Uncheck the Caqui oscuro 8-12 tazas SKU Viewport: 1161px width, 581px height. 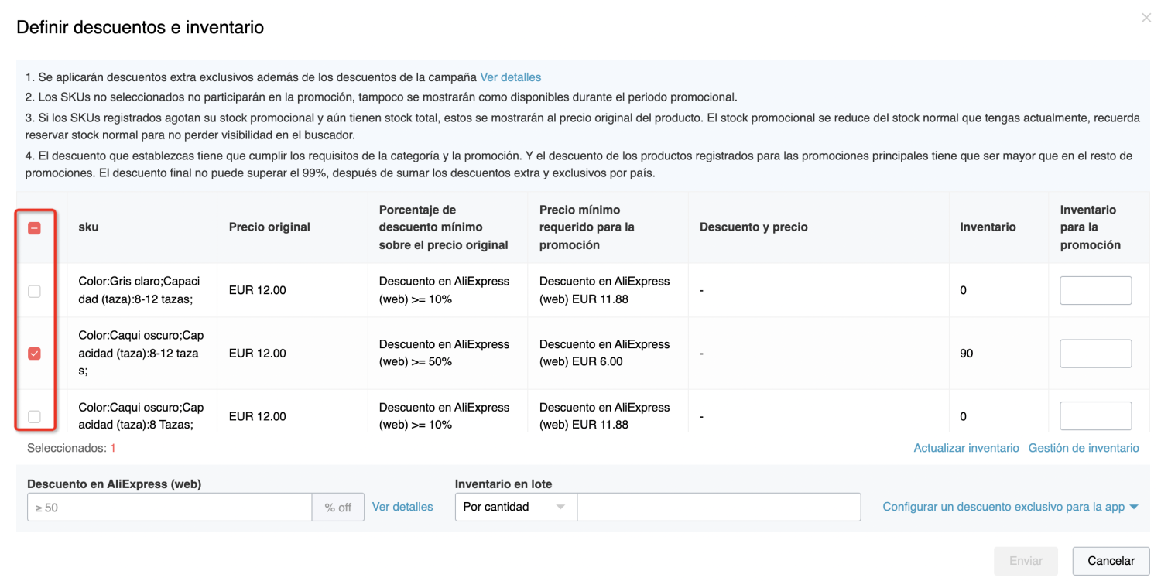point(34,354)
